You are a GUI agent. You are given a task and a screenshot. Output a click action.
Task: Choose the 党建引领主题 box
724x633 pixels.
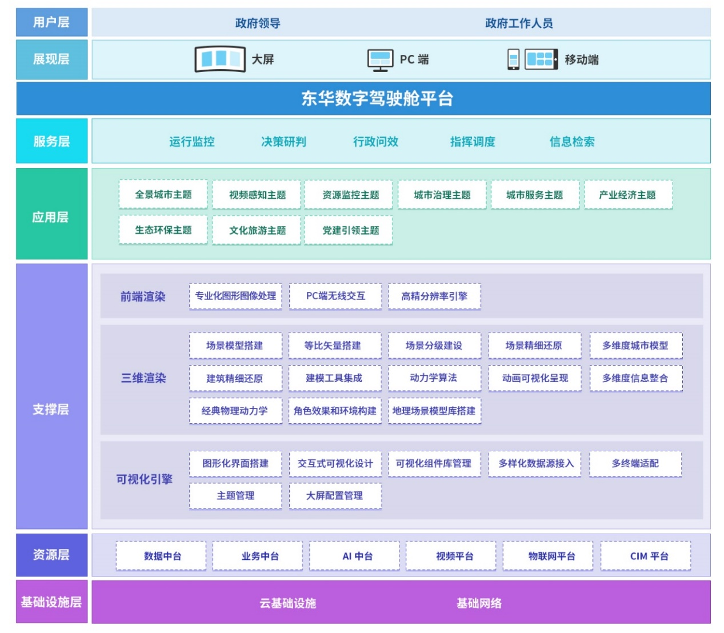click(350, 230)
